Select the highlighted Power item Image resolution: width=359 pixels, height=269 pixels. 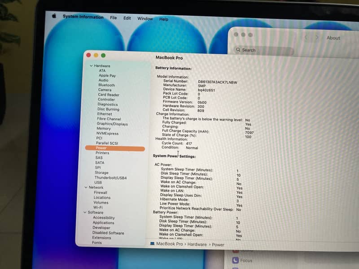(115, 148)
